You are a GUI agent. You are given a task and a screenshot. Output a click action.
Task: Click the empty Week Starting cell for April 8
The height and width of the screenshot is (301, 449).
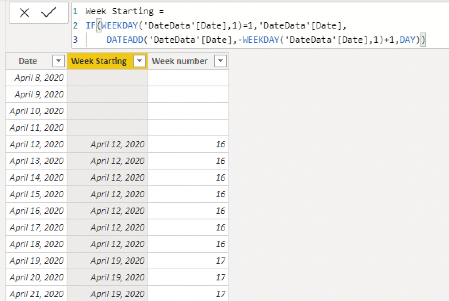[x=107, y=78]
